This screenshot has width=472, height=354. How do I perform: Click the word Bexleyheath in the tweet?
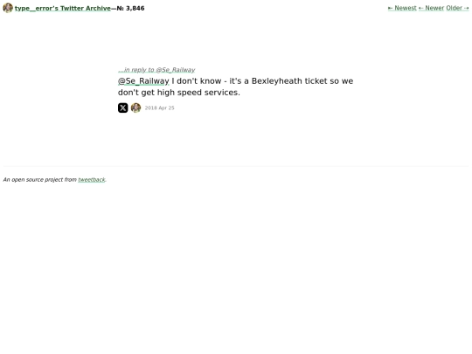276,81
